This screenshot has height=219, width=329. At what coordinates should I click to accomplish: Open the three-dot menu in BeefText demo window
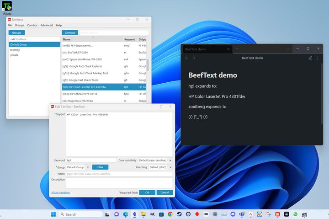click(317, 58)
